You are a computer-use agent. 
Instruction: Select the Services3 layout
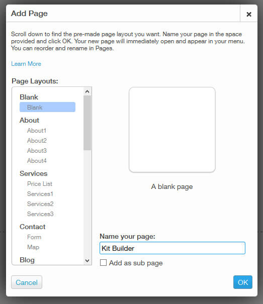(x=40, y=214)
